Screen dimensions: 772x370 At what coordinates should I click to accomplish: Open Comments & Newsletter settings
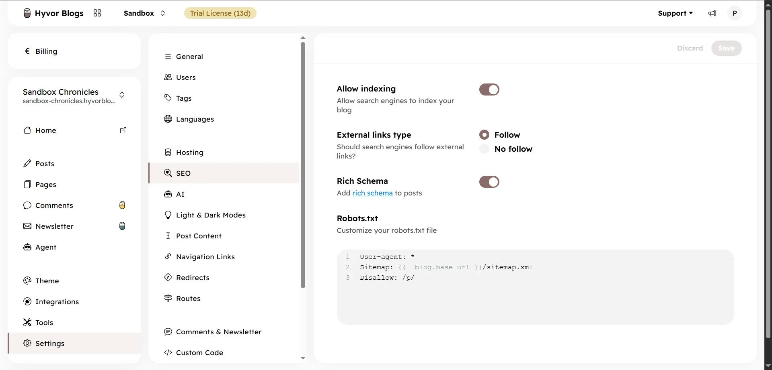coord(224,332)
